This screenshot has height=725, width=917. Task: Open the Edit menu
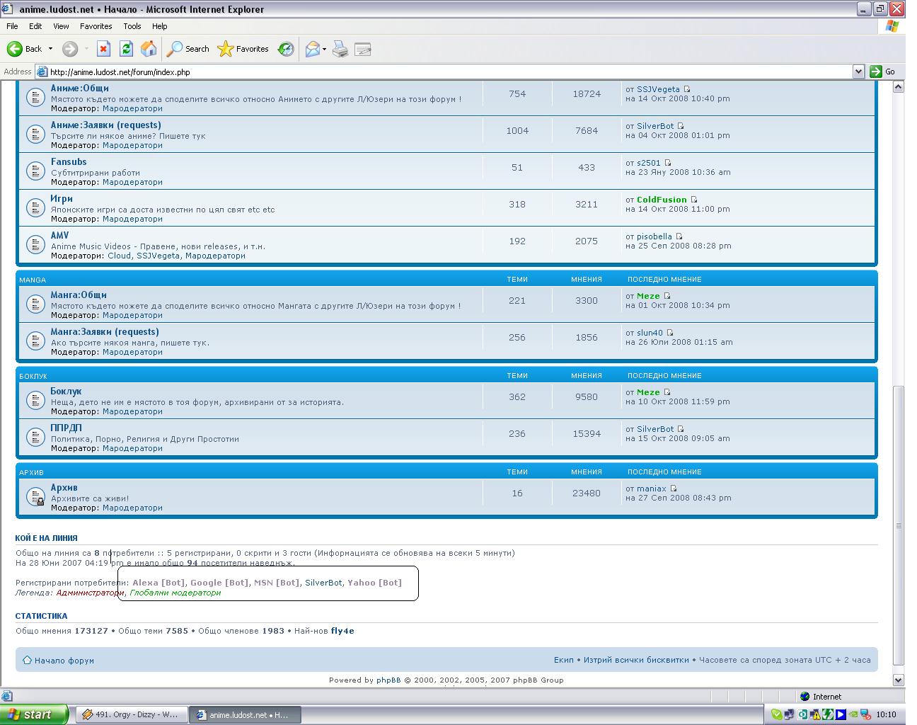pyautogui.click(x=35, y=26)
